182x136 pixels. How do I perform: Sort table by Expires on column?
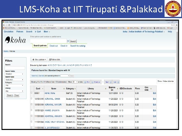[x=113, y=89]
